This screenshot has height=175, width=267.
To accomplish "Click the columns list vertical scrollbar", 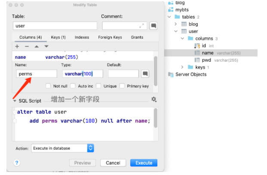I will pyautogui.click(x=156, y=71).
